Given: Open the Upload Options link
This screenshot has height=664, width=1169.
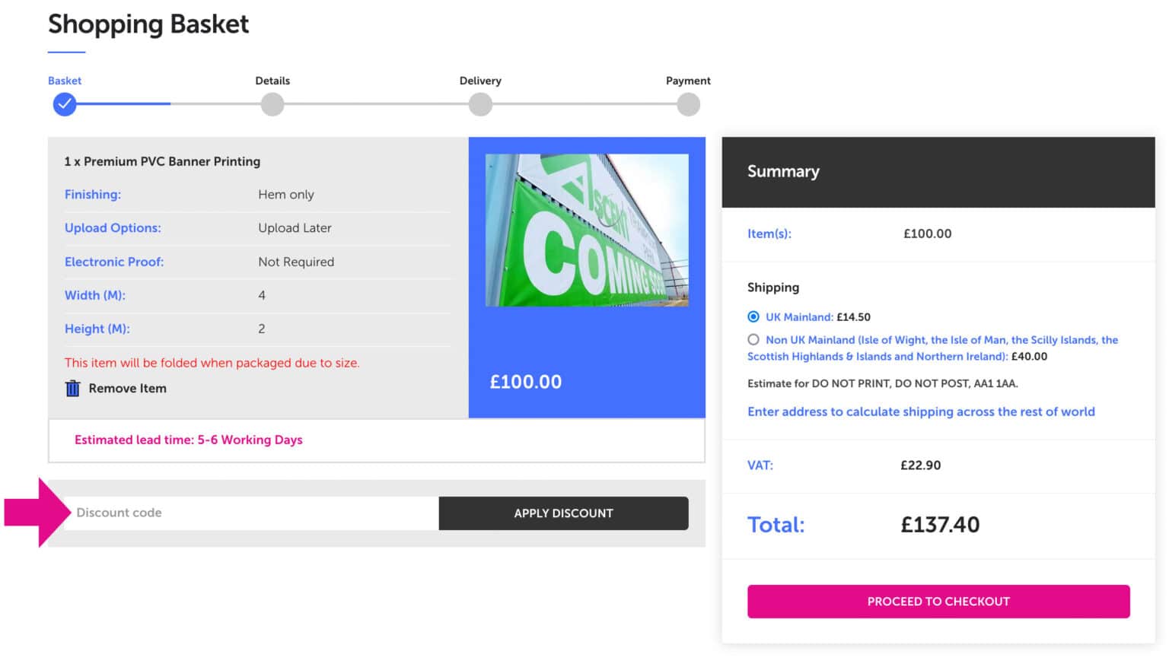Looking at the screenshot, I should point(113,228).
